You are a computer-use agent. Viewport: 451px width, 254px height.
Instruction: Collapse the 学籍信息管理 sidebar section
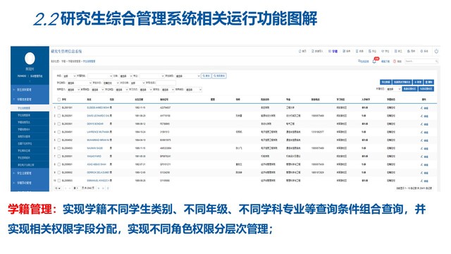click(30, 99)
